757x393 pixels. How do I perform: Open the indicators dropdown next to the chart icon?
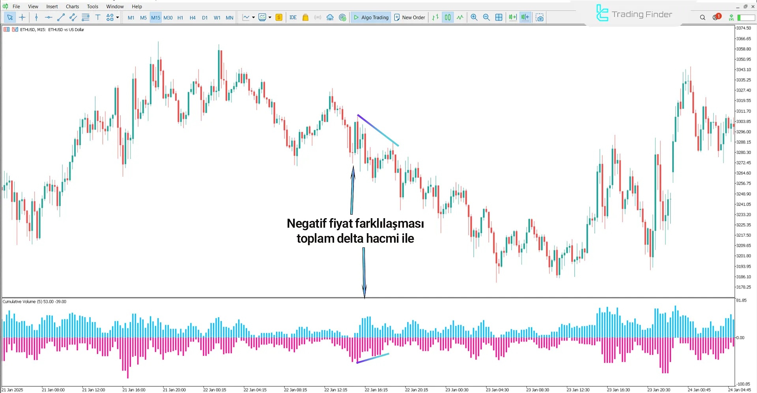(x=270, y=17)
